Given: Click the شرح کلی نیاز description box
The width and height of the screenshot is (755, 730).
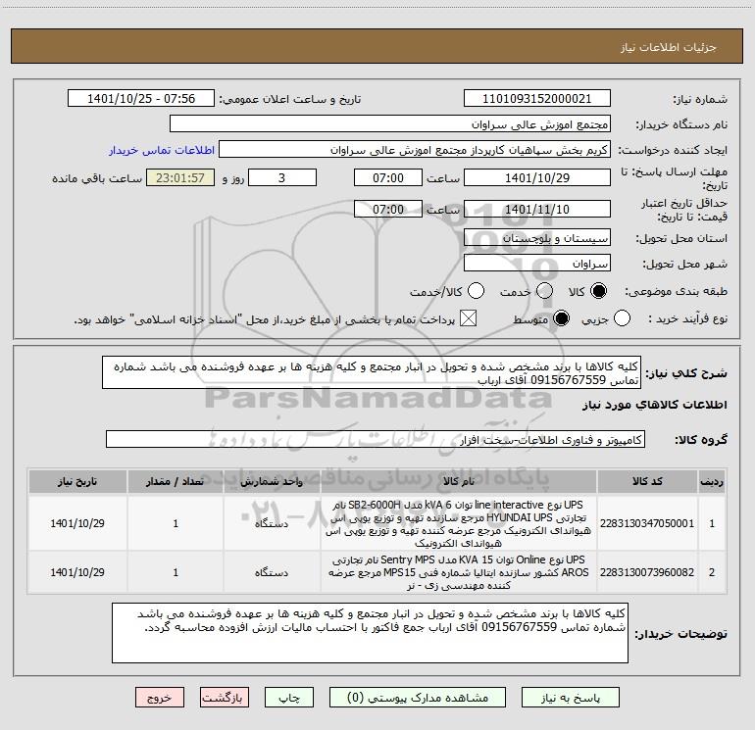Looking at the screenshot, I should click(x=372, y=373).
